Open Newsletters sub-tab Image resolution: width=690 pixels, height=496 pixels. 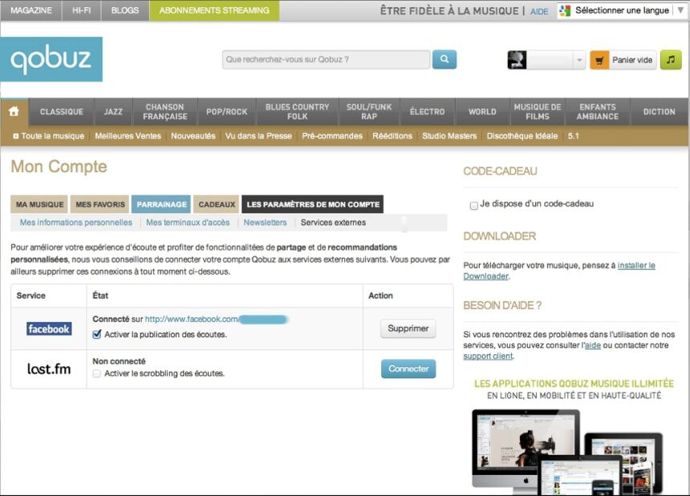pyautogui.click(x=265, y=222)
